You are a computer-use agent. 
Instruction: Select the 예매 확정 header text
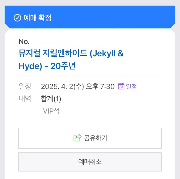pos(38,18)
